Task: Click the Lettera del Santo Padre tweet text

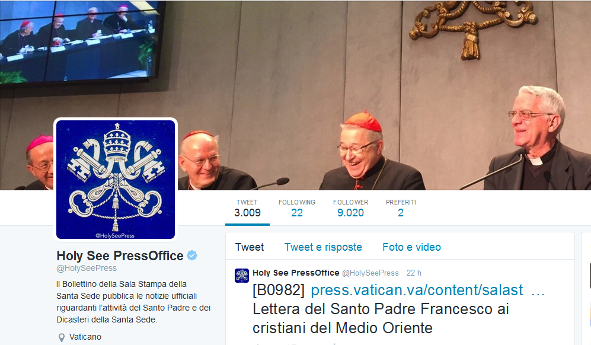Action: 381,318
